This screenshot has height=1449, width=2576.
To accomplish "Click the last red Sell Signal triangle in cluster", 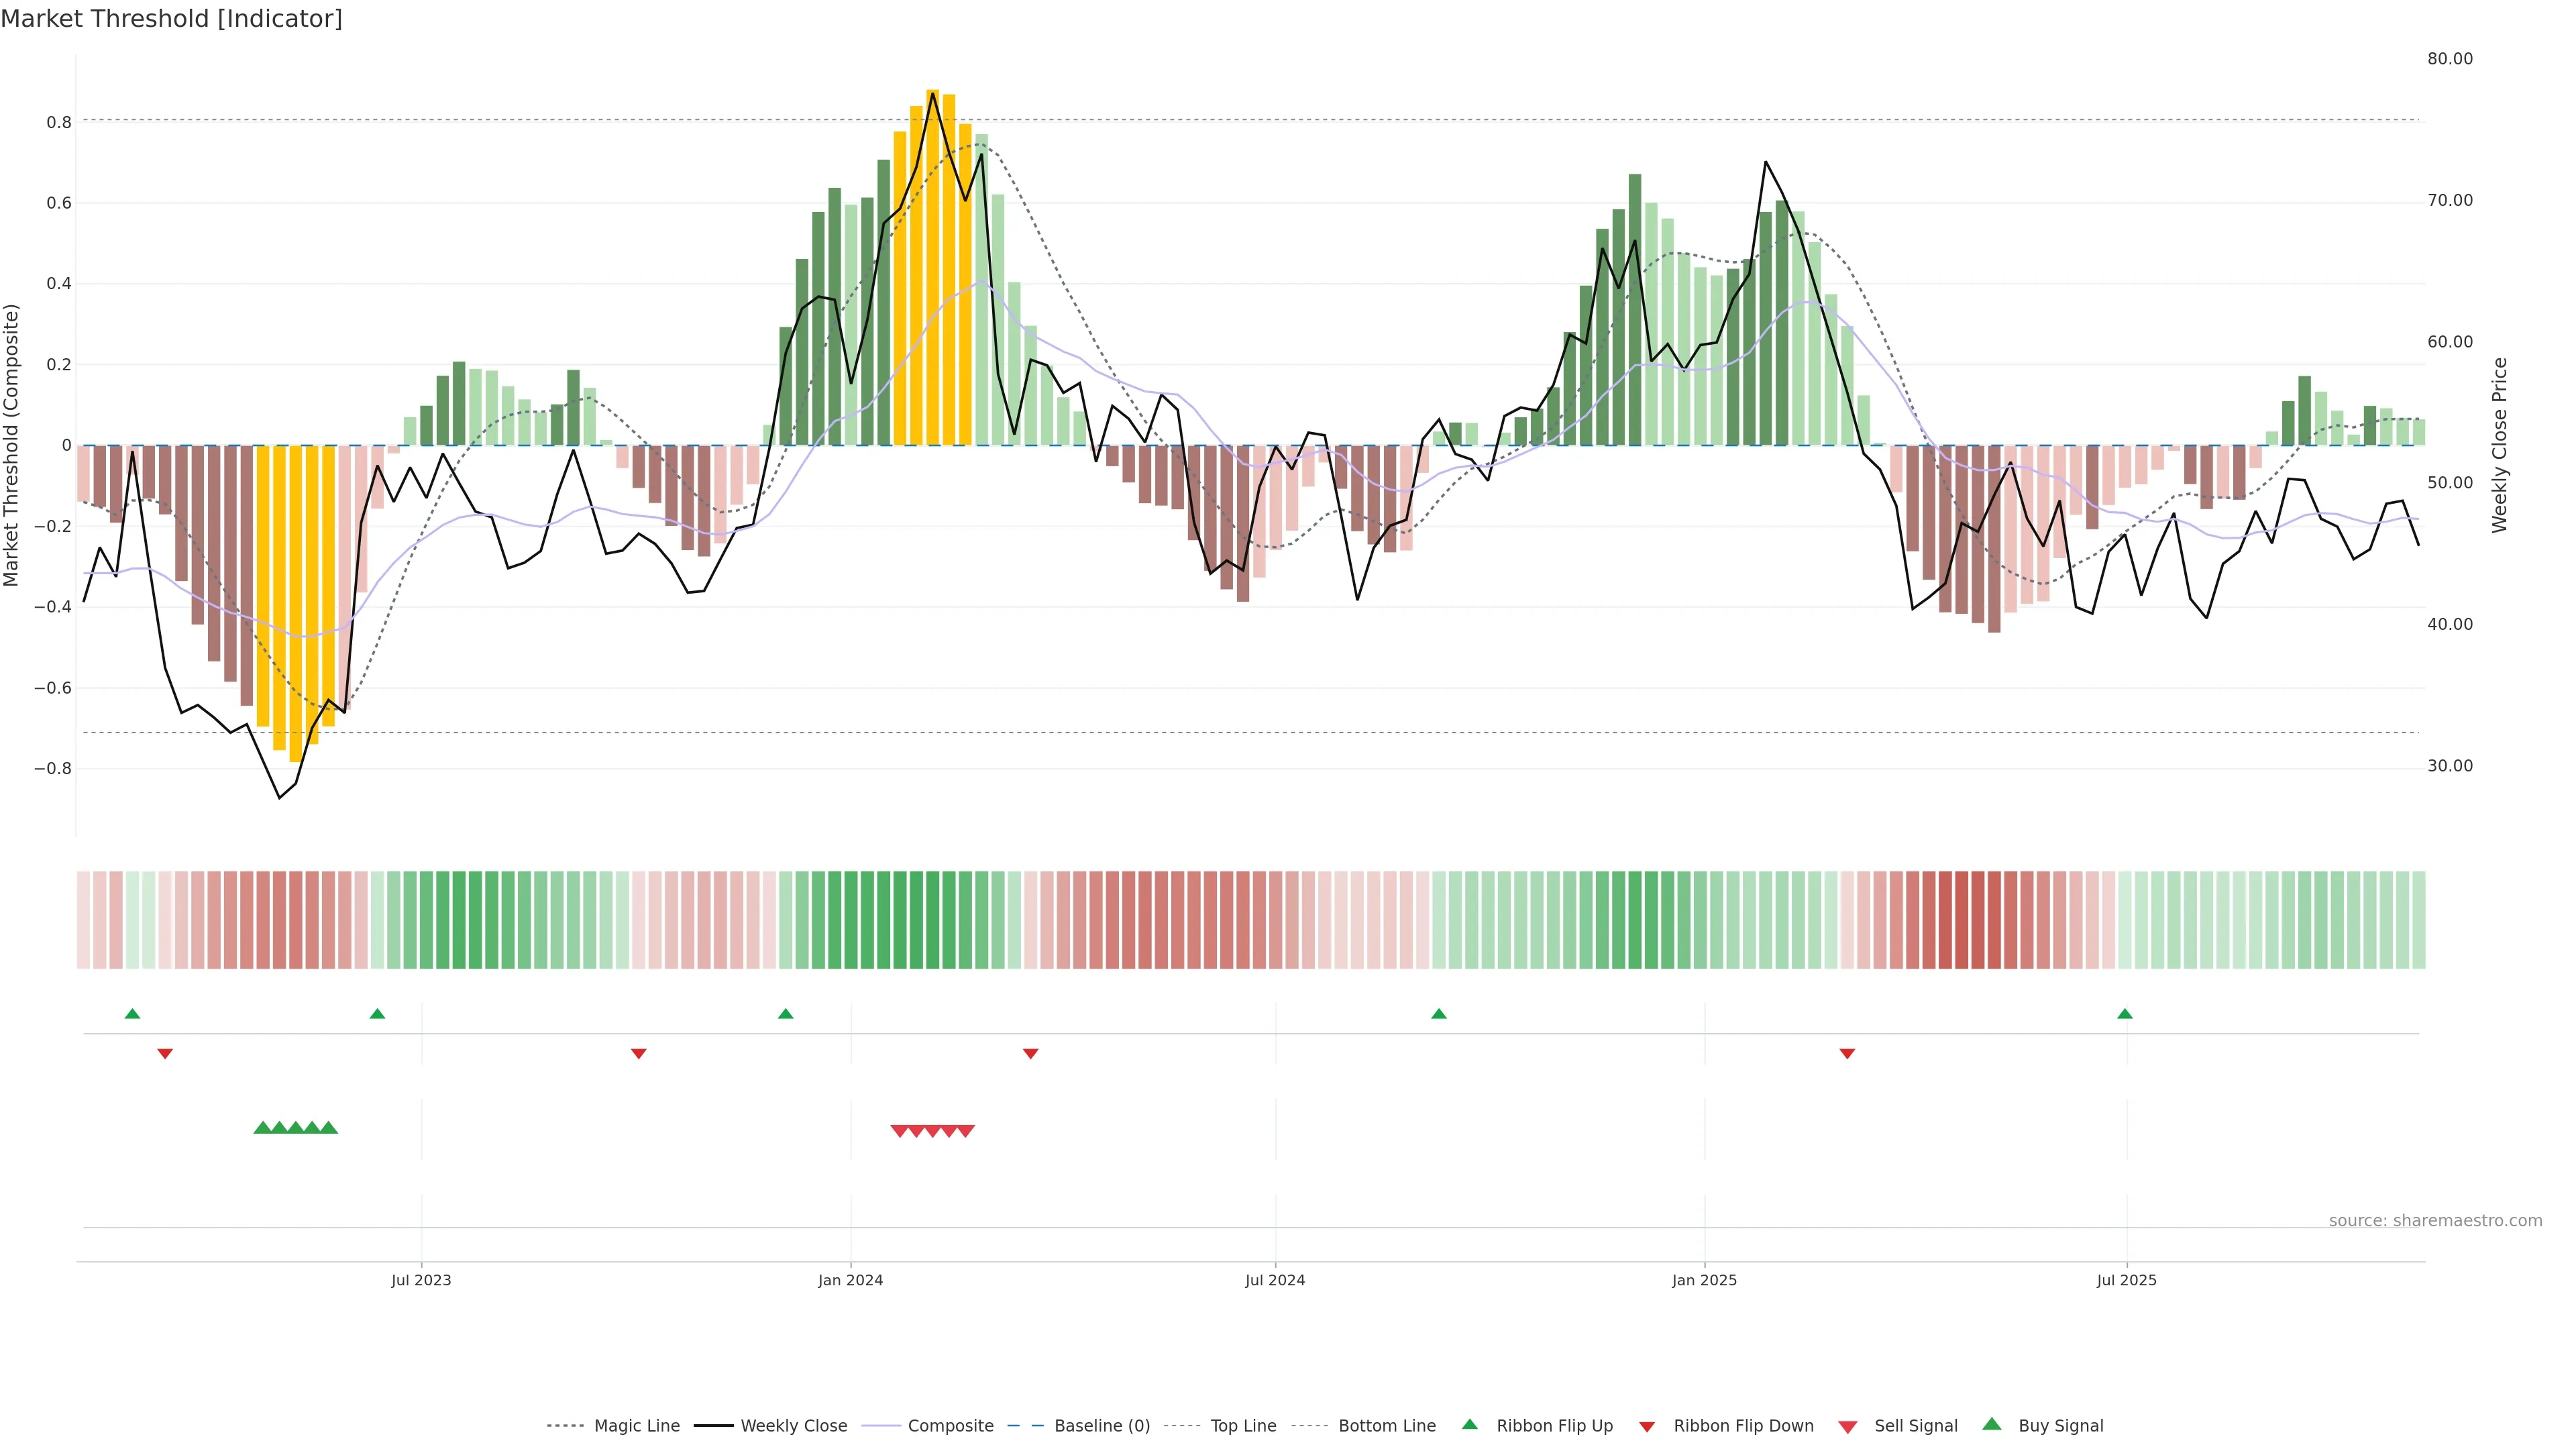I will point(965,1131).
